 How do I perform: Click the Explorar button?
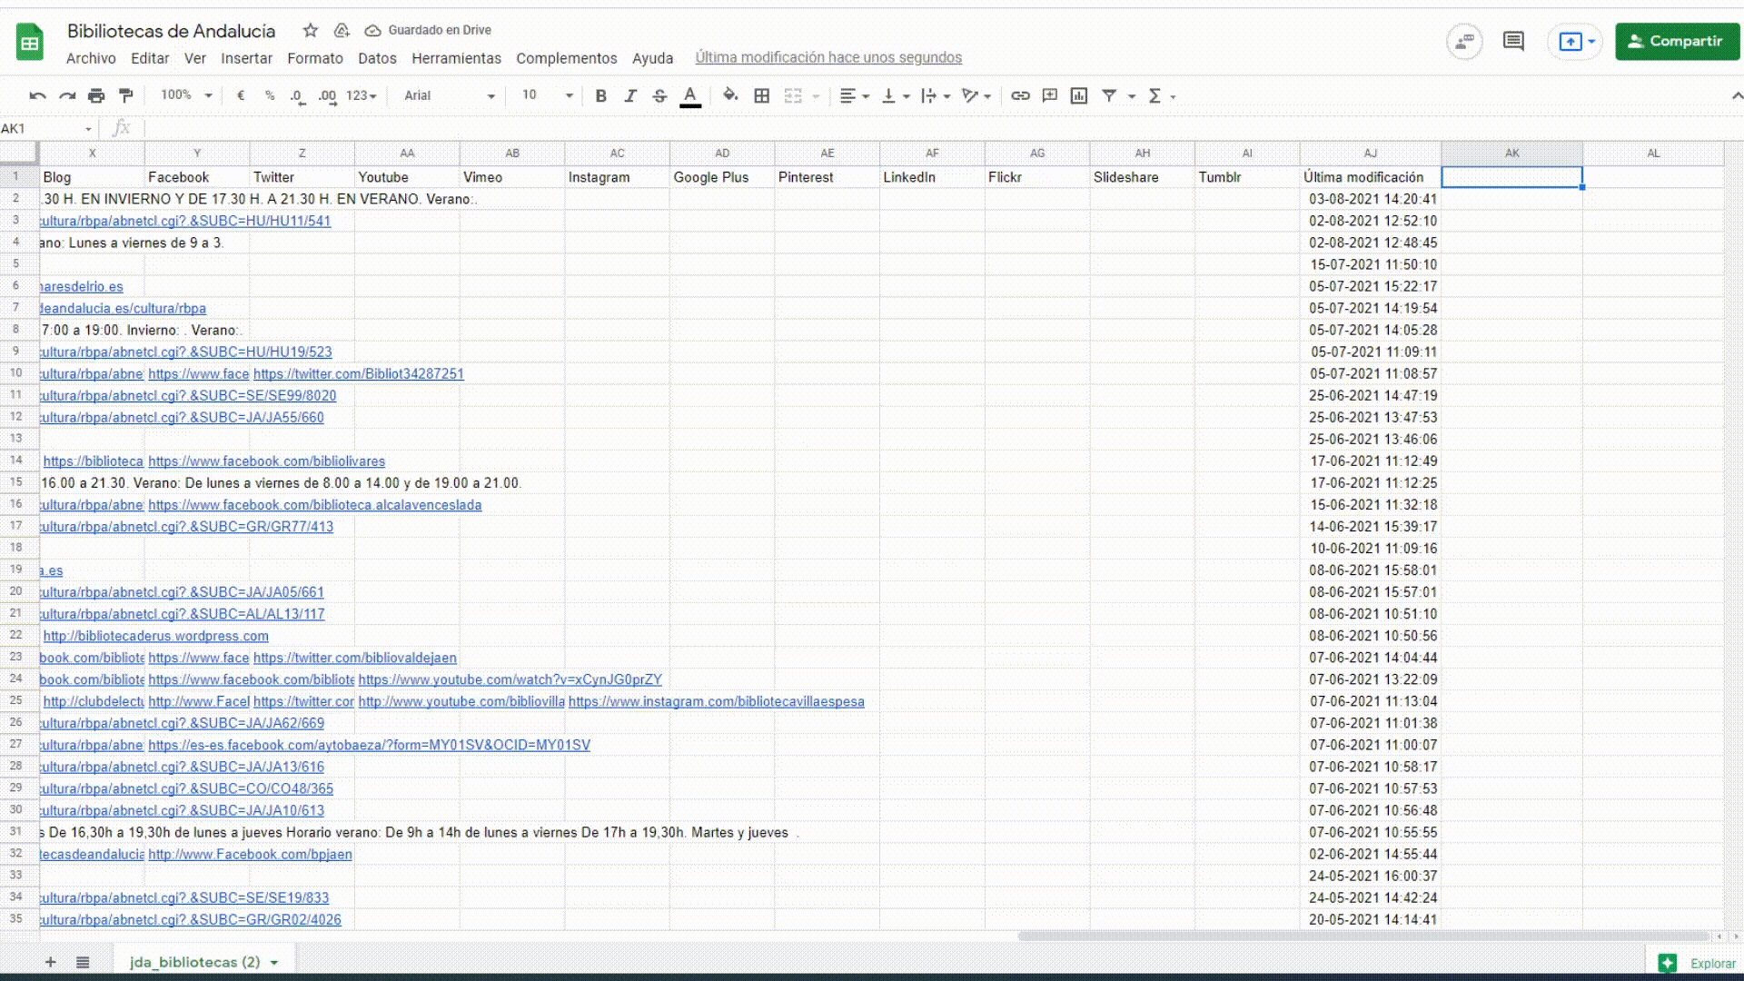coord(1697,964)
